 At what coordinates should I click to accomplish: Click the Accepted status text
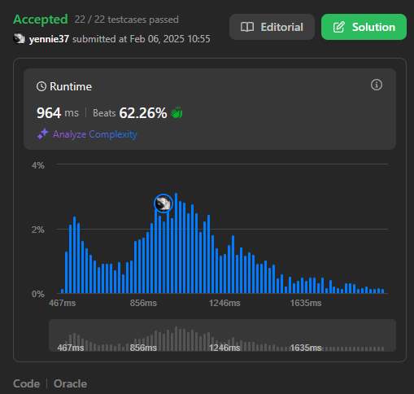point(41,20)
